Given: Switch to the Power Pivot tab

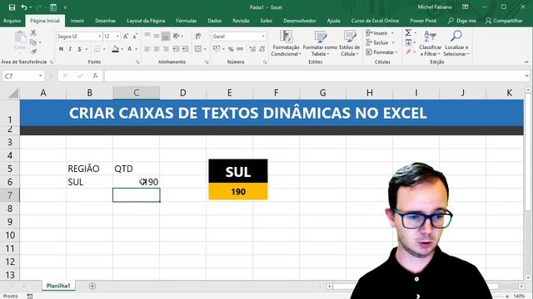Looking at the screenshot, I should [423, 21].
